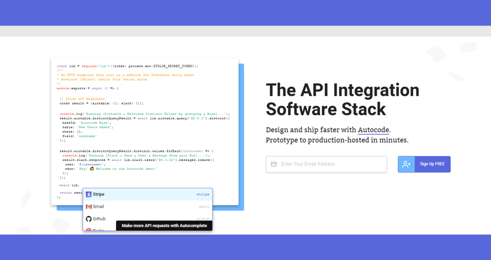Click the Github octocat icon in autocomplete list
This screenshot has width=491, height=260.
tap(89, 219)
